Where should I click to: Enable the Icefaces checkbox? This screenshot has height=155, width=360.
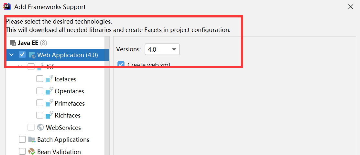tap(40, 79)
